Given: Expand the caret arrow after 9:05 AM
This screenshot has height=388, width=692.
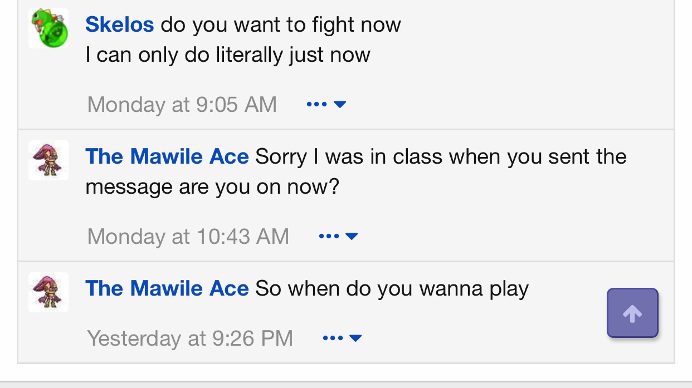Looking at the screenshot, I should (x=340, y=105).
